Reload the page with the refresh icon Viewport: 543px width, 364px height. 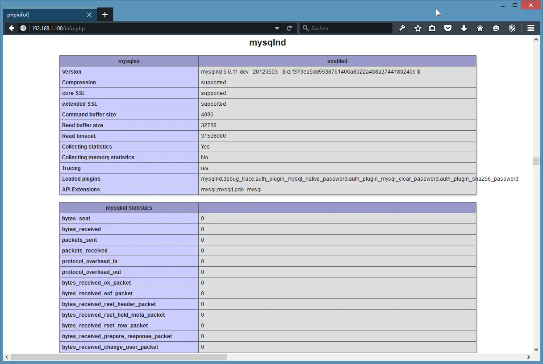tap(289, 28)
